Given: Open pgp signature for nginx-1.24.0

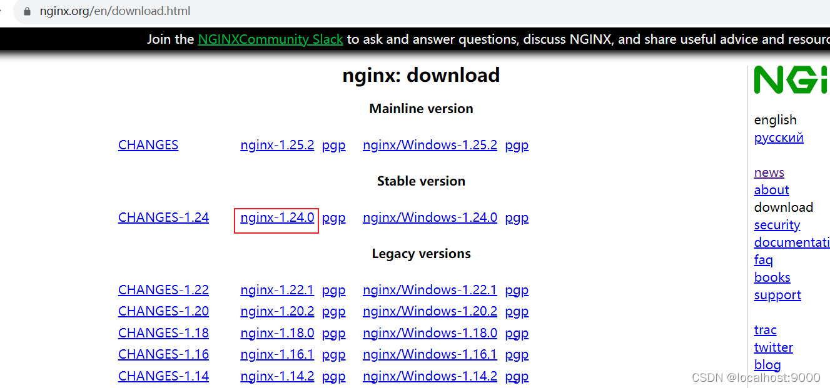Looking at the screenshot, I should 333,218.
